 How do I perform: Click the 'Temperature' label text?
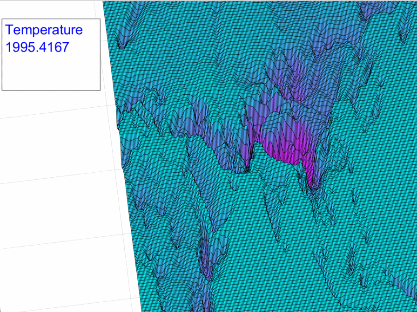(44, 30)
